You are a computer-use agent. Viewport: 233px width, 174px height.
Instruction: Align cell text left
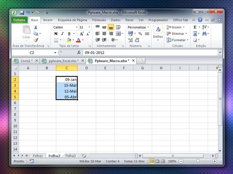tap(97, 34)
